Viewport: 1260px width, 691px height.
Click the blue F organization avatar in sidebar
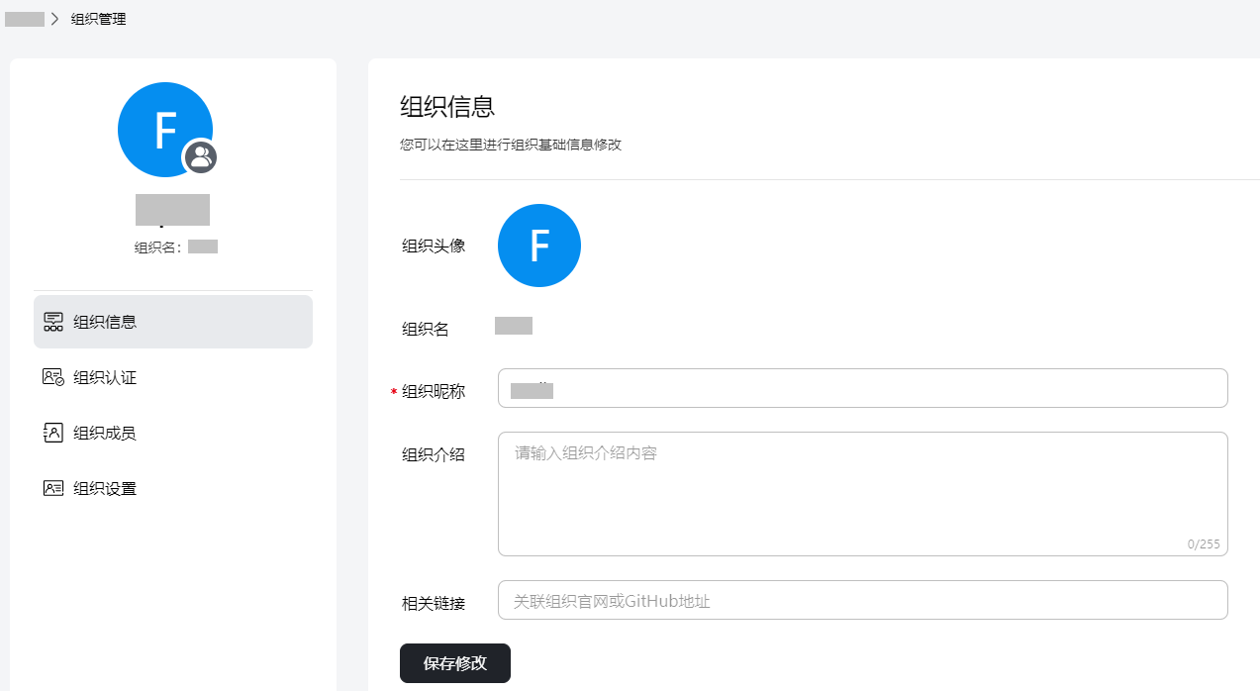165,129
